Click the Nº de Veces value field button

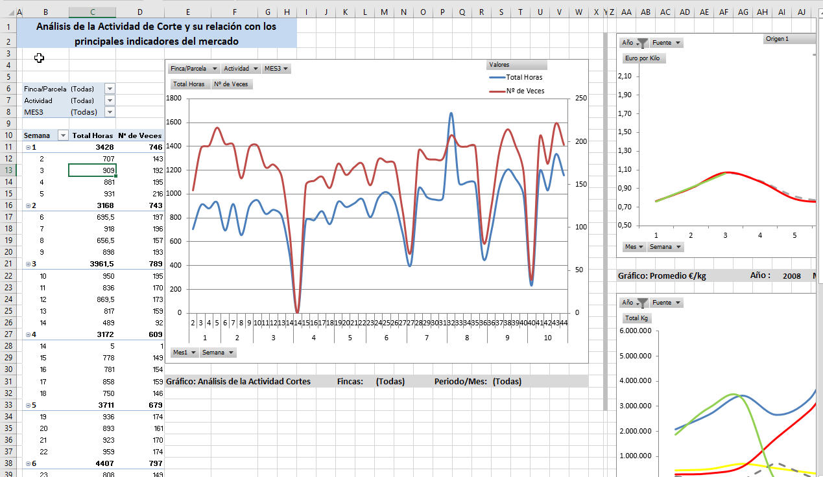click(x=232, y=84)
